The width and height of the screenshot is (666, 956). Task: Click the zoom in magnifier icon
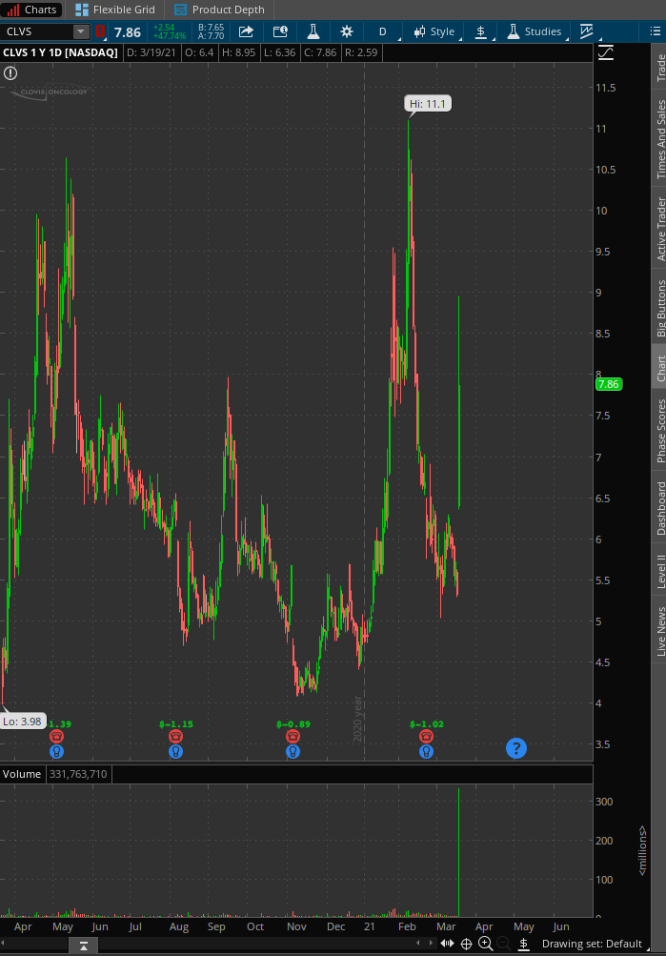[x=485, y=944]
